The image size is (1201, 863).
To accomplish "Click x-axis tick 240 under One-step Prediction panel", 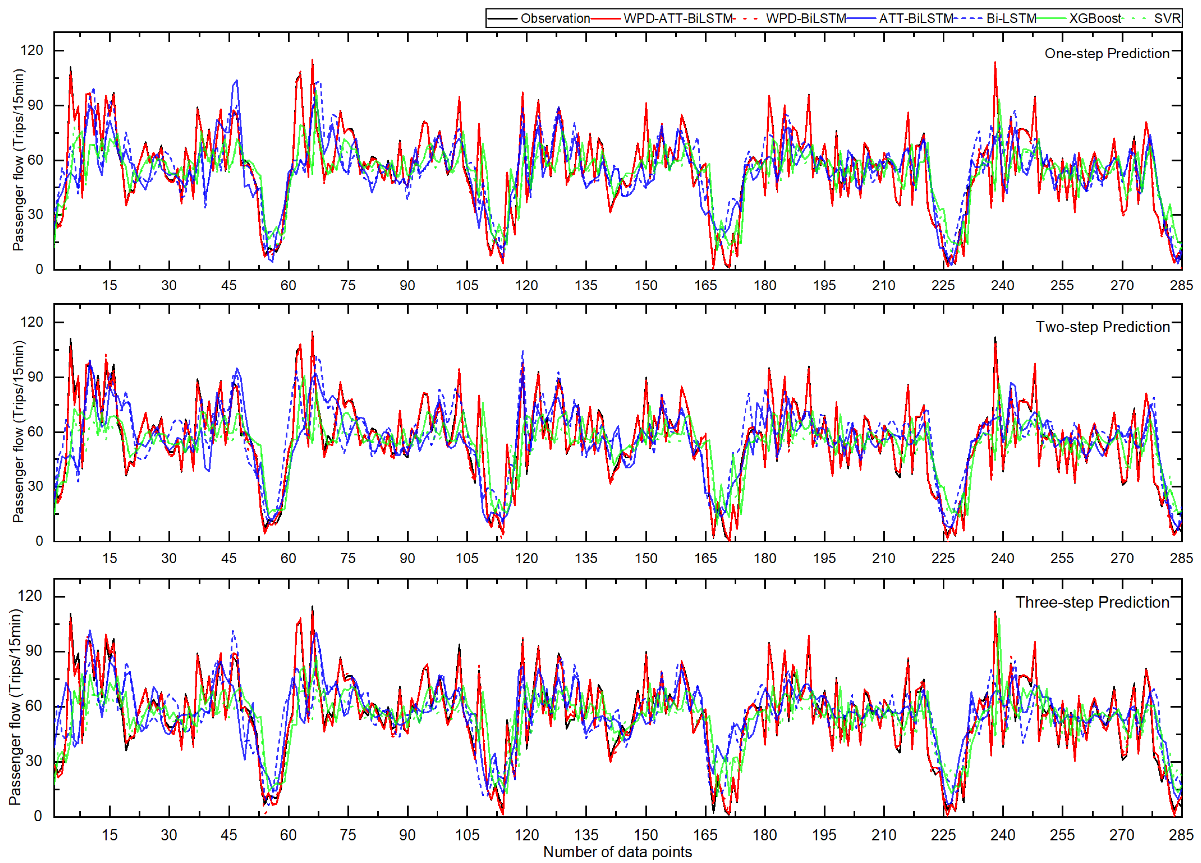I will [x=1003, y=285].
